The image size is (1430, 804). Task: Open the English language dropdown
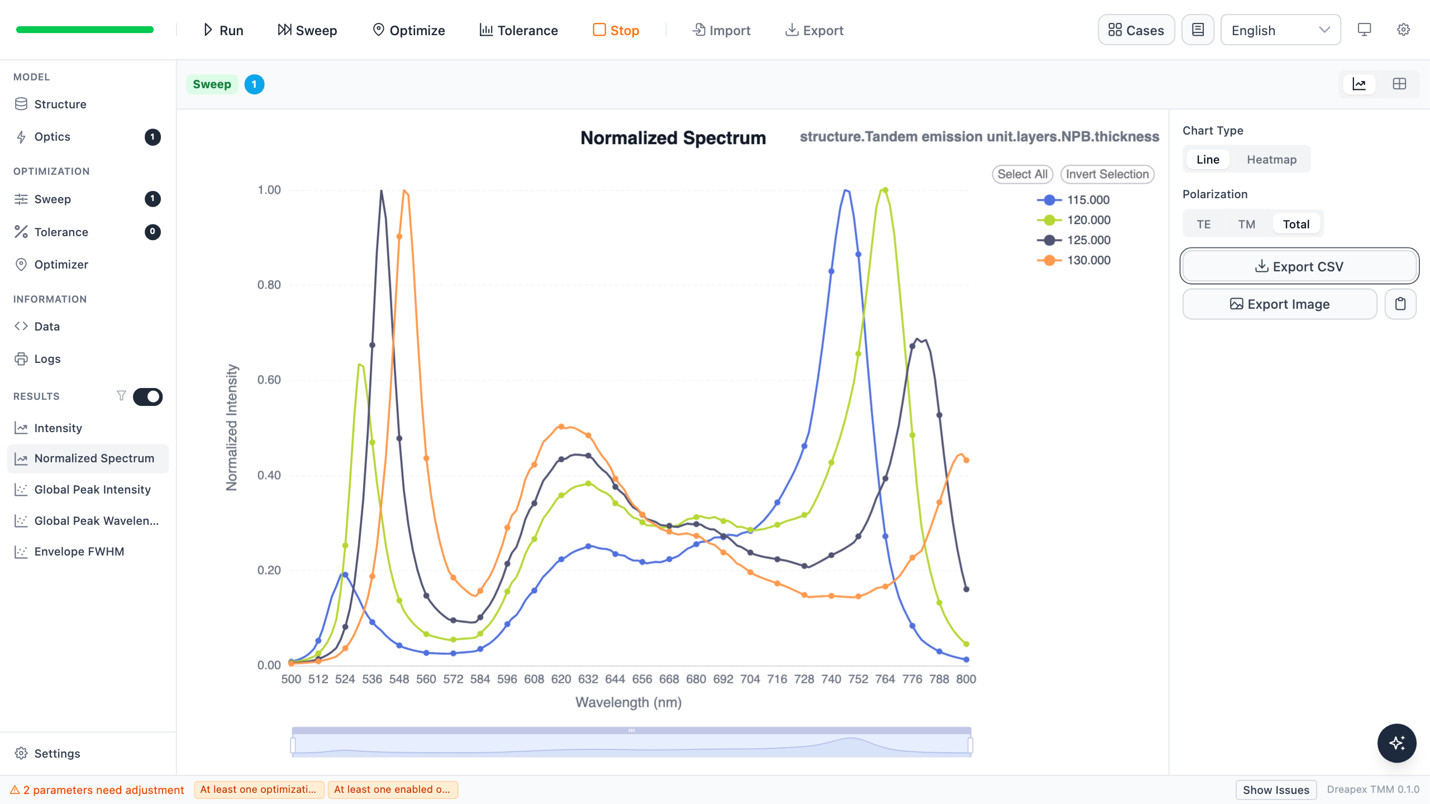(1280, 30)
